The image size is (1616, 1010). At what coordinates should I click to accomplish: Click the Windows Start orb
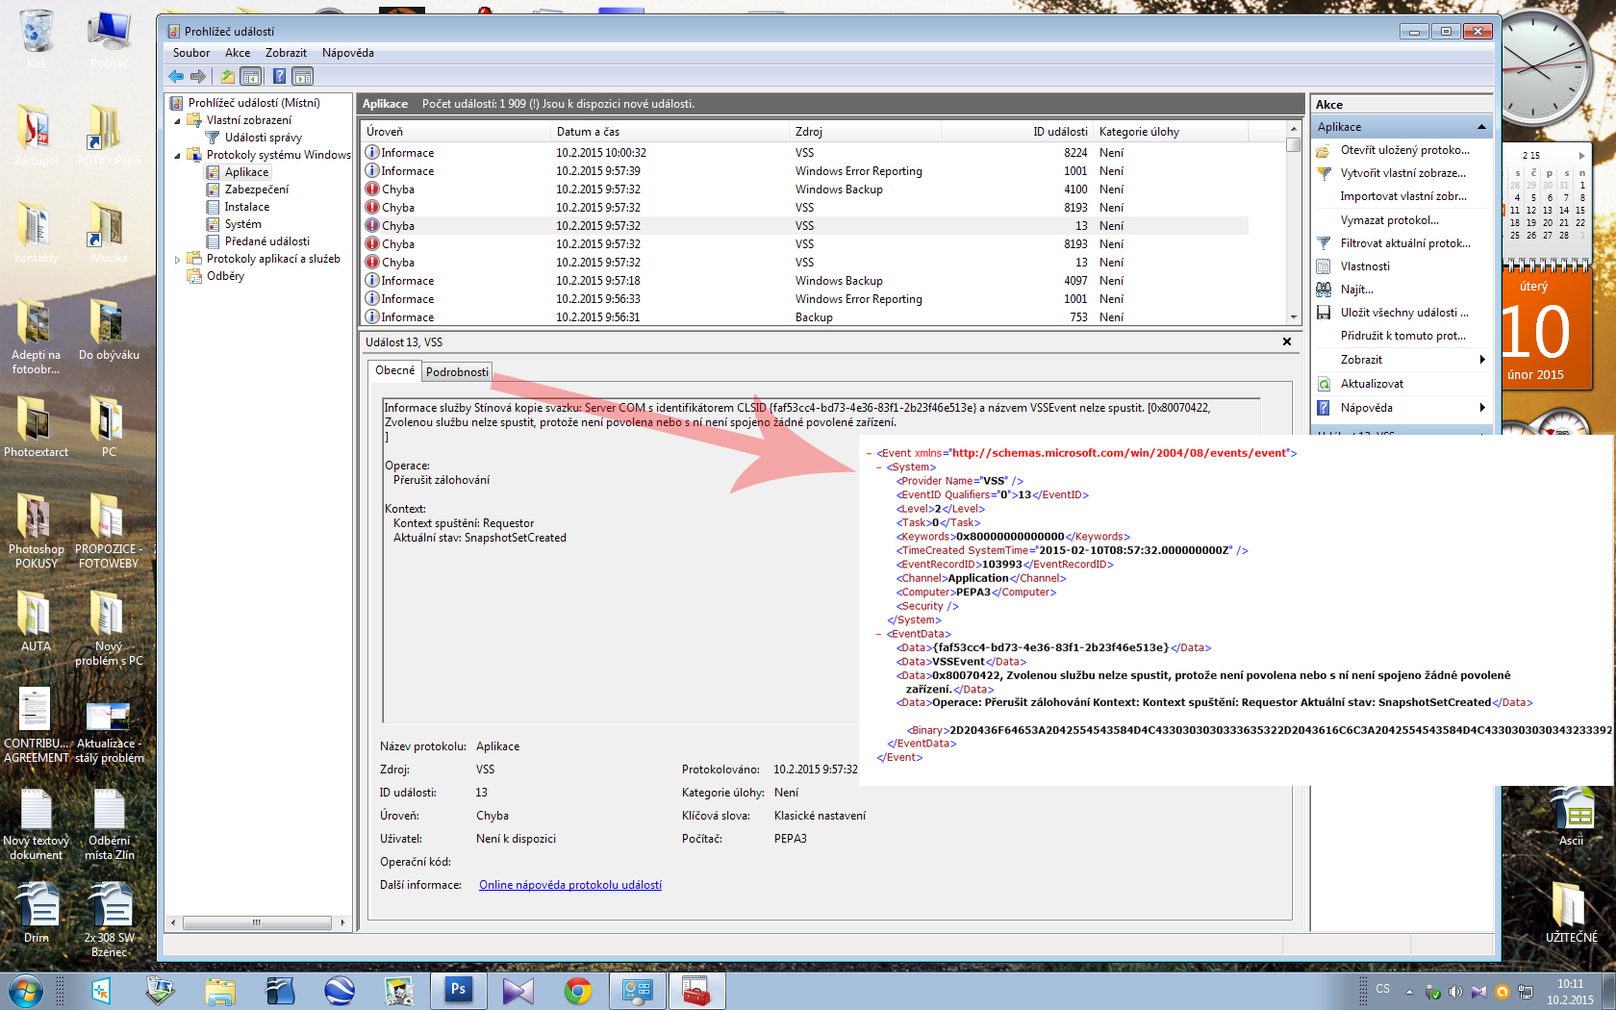[x=26, y=990]
